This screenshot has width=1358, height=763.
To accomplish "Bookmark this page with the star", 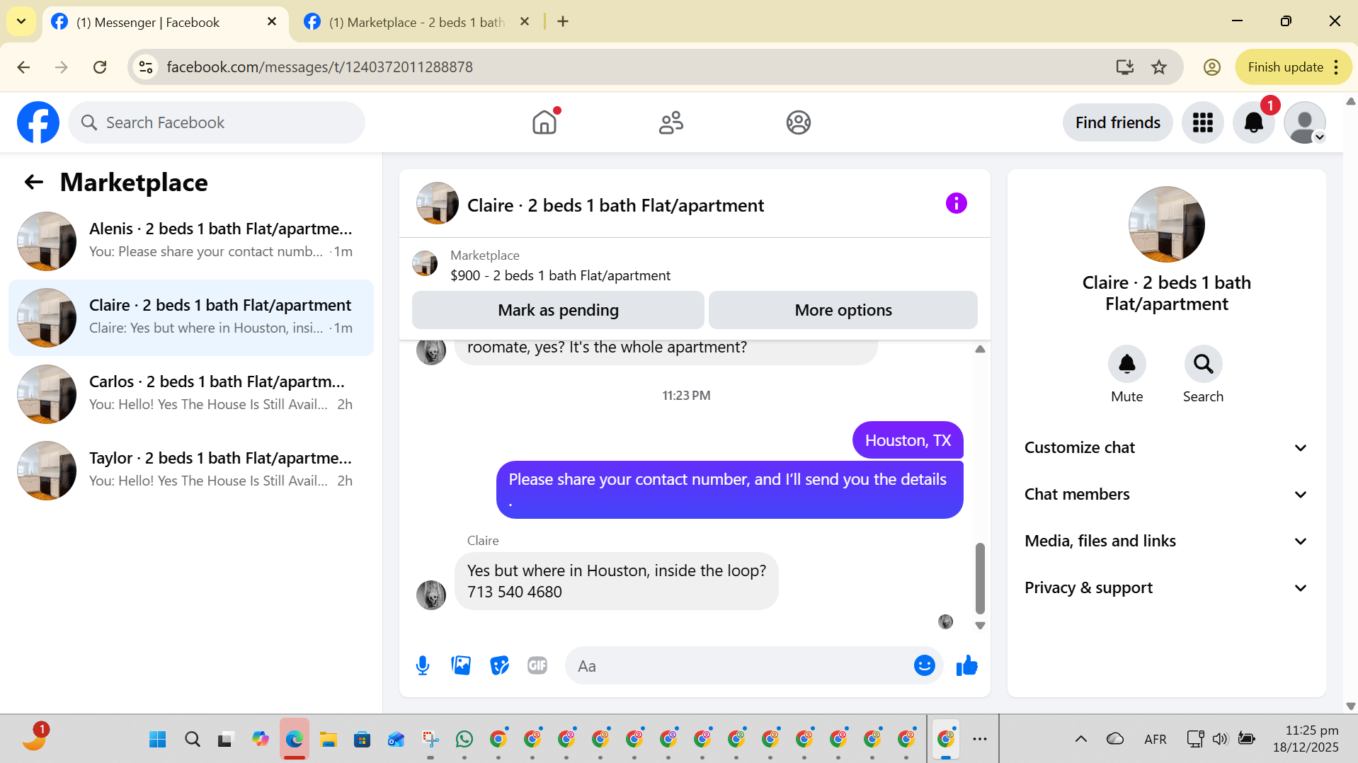I will coord(1158,67).
